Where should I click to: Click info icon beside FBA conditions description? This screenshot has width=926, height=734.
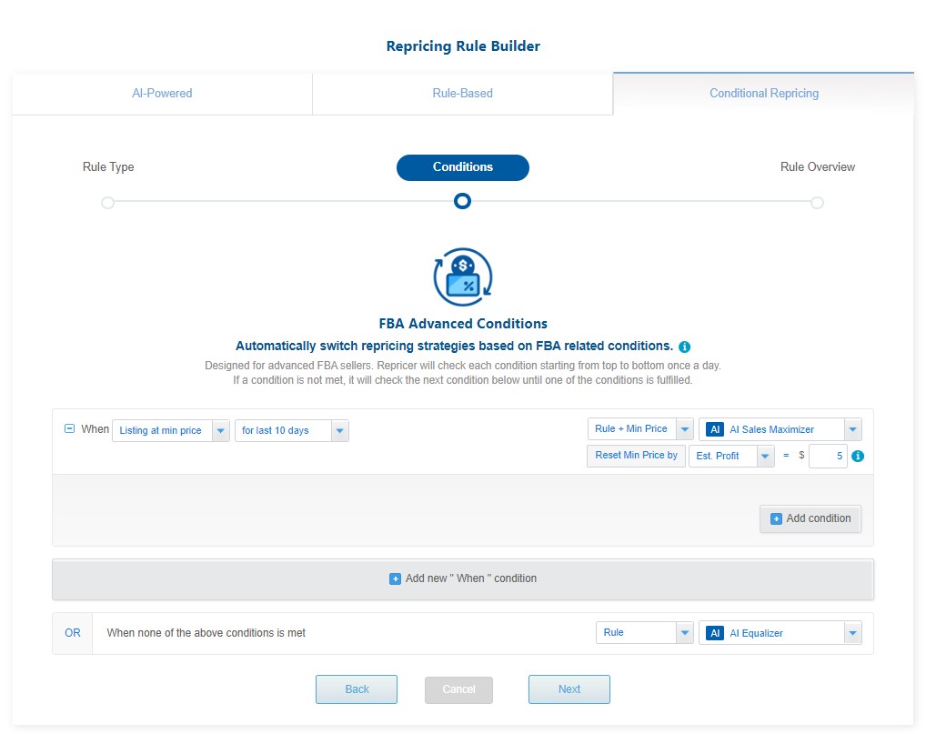coord(684,347)
